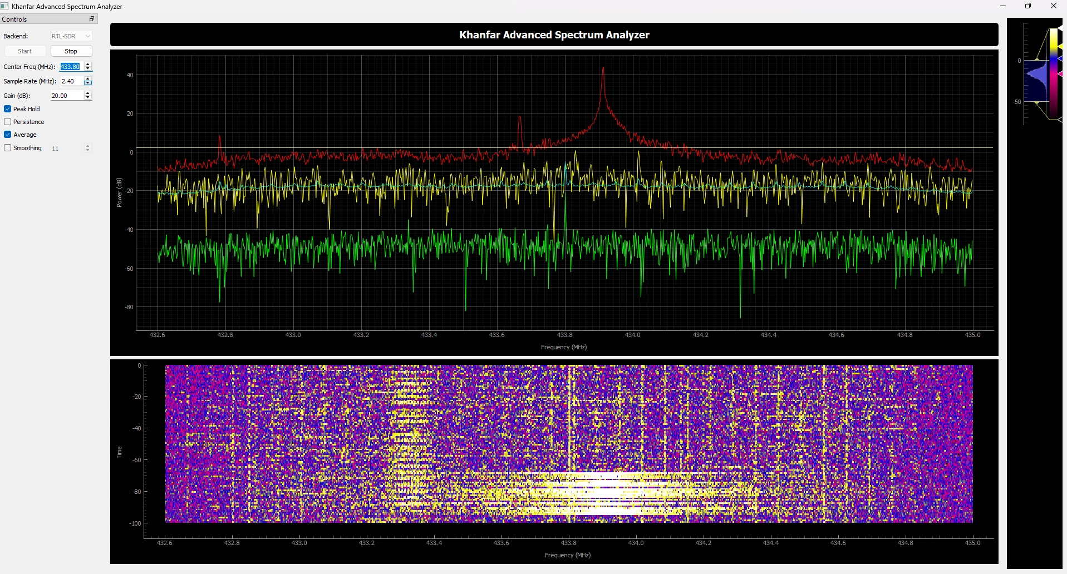The height and width of the screenshot is (574, 1067).
Task: Click the Sample Rate value field
Action: tap(71, 81)
